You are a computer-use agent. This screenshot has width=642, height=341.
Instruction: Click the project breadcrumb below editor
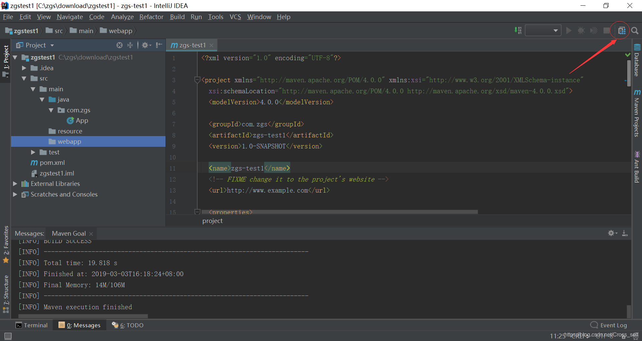[212, 221]
